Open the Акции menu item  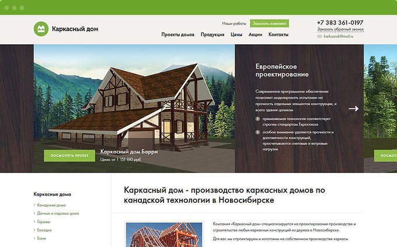[255, 35]
